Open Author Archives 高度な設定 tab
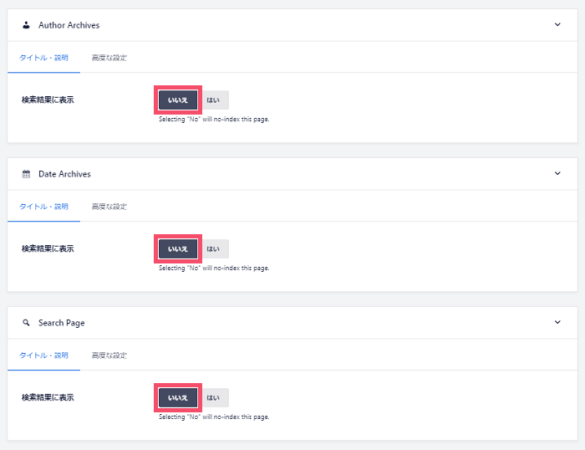Image resolution: width=585 pixels, height=450 pixels. tap(109, 58)
